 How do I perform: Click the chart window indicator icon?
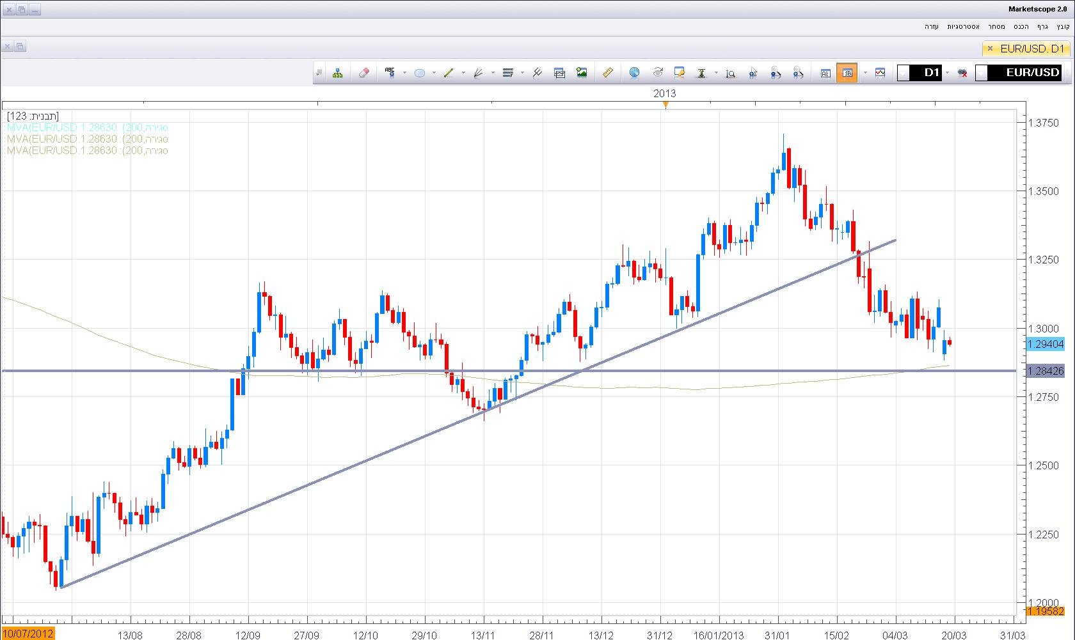pyautogui.click(x=560, y=73)
